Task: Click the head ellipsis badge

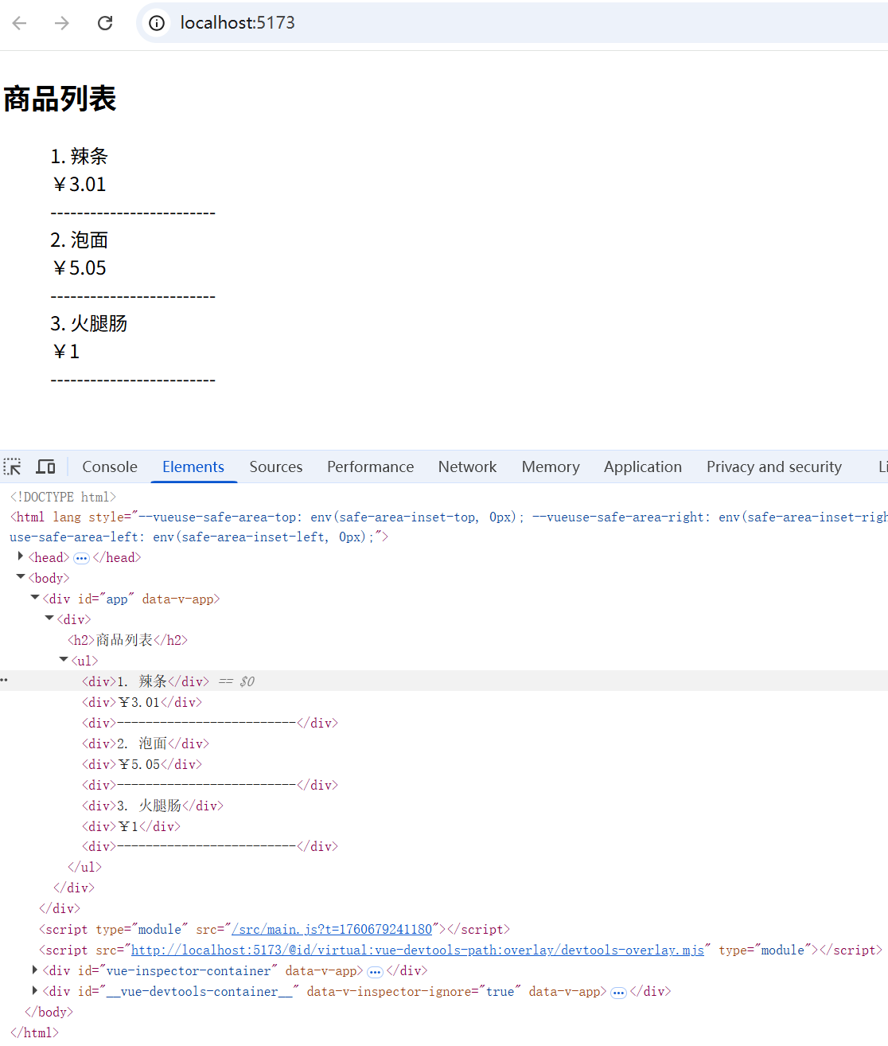Action: 81,558
